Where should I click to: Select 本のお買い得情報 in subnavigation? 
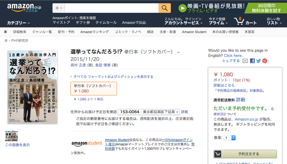[225, 32]
